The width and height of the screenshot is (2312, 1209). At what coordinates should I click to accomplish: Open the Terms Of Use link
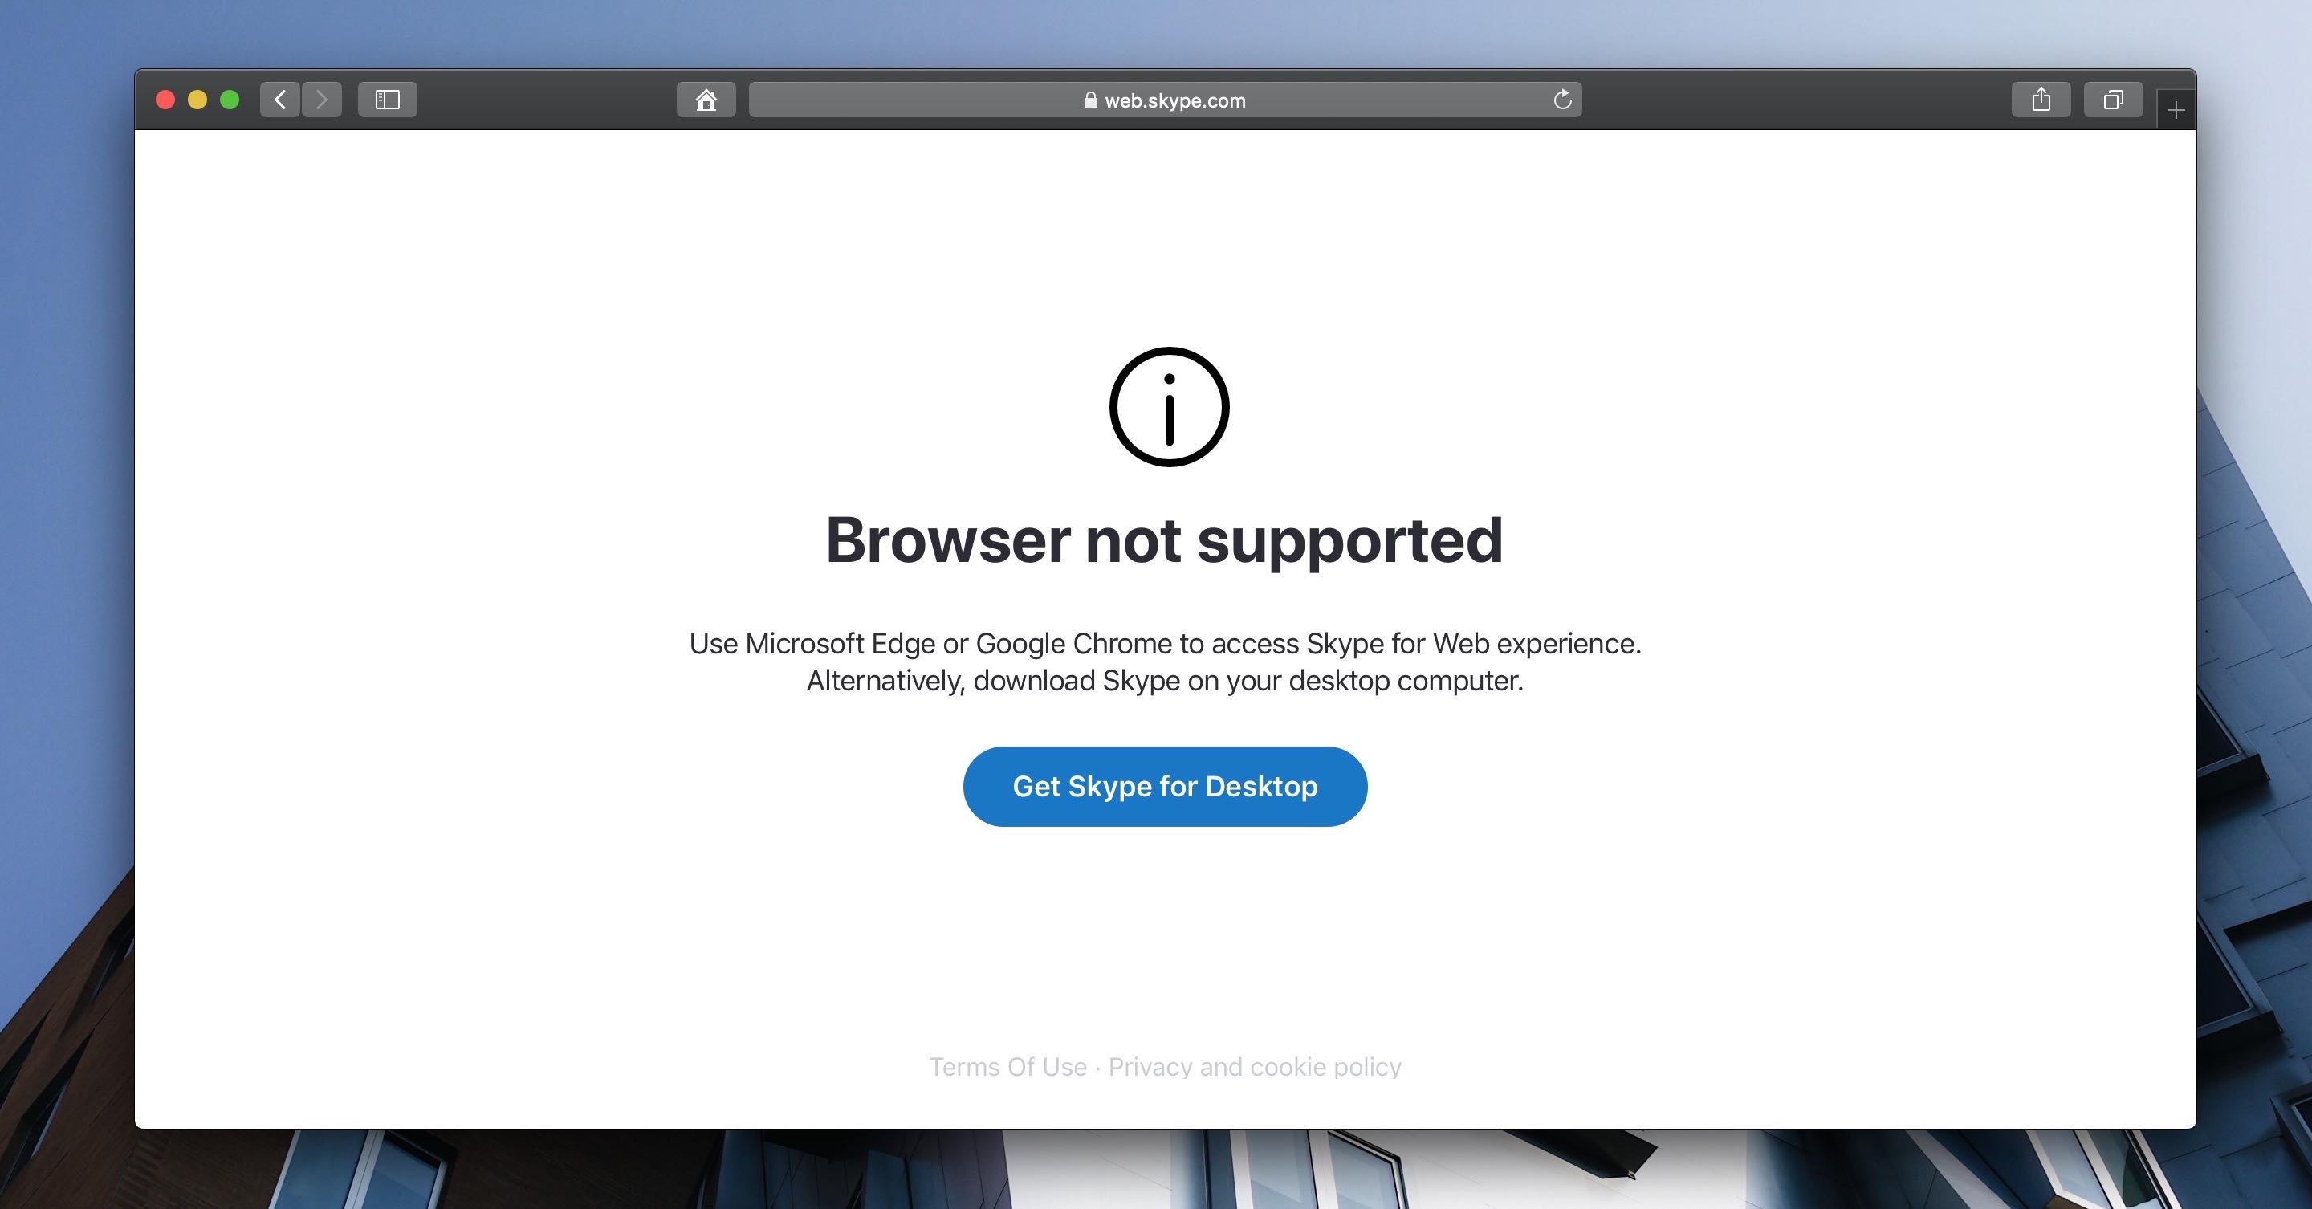tap(1007, 1066)
